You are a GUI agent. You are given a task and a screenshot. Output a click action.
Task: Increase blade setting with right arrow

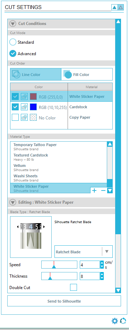(44, 227)
